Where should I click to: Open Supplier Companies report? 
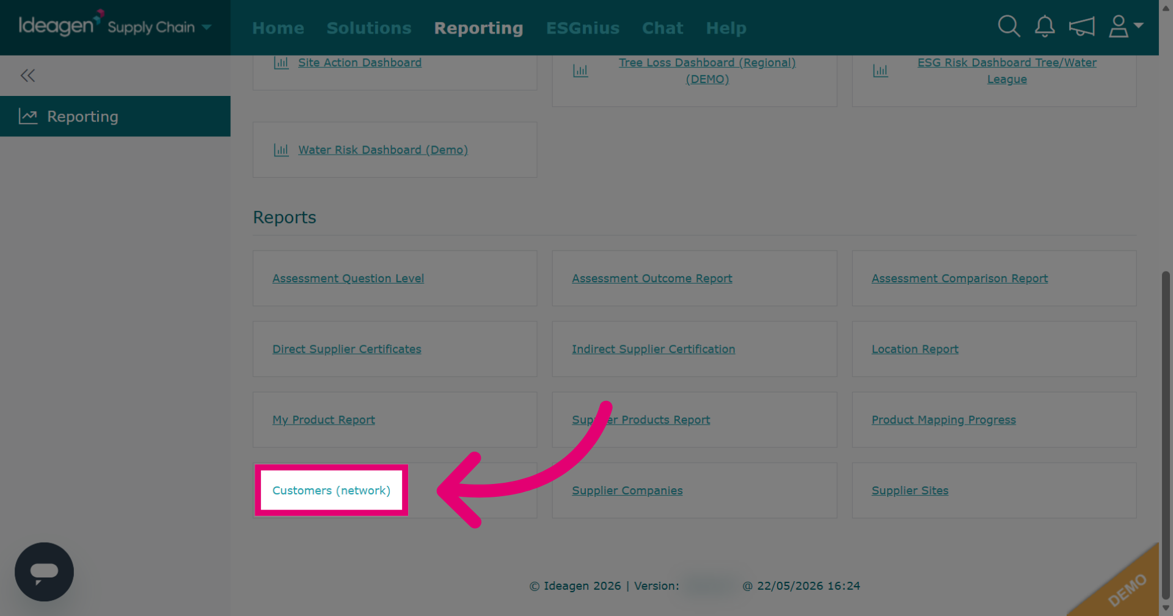click(627, 490)
